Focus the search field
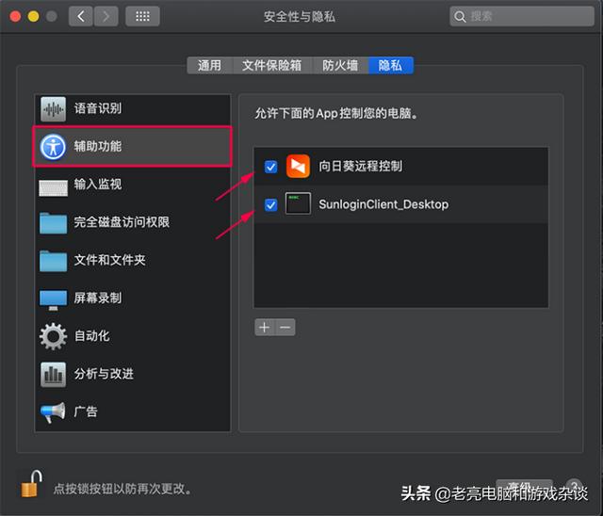Viewport: 603px width, 516px height. click(x=522, y=16)
